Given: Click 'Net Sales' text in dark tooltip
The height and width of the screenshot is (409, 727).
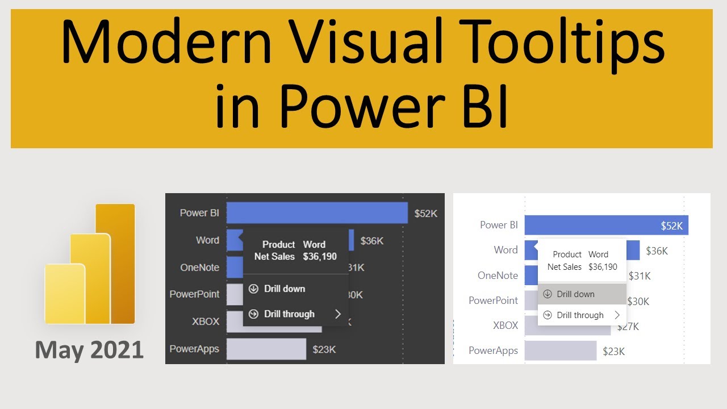Looking at the screenshot, I should (x=274, y=257).
